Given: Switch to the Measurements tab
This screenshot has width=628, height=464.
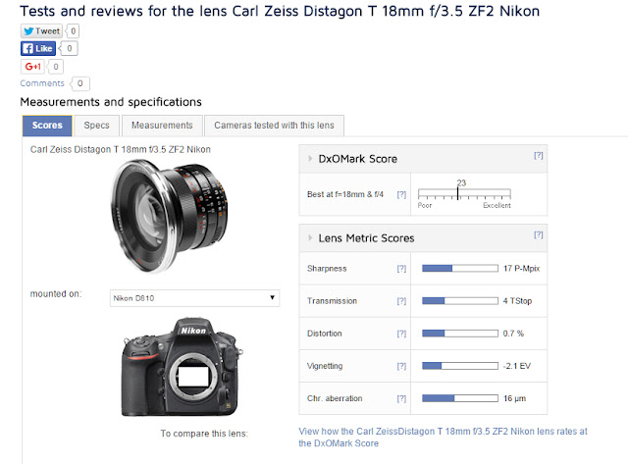Looking at the screenshot, I should tap(162, 126).
